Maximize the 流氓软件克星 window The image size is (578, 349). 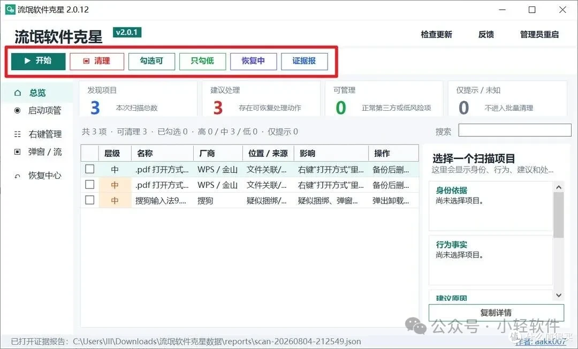[x=532, y=10]
